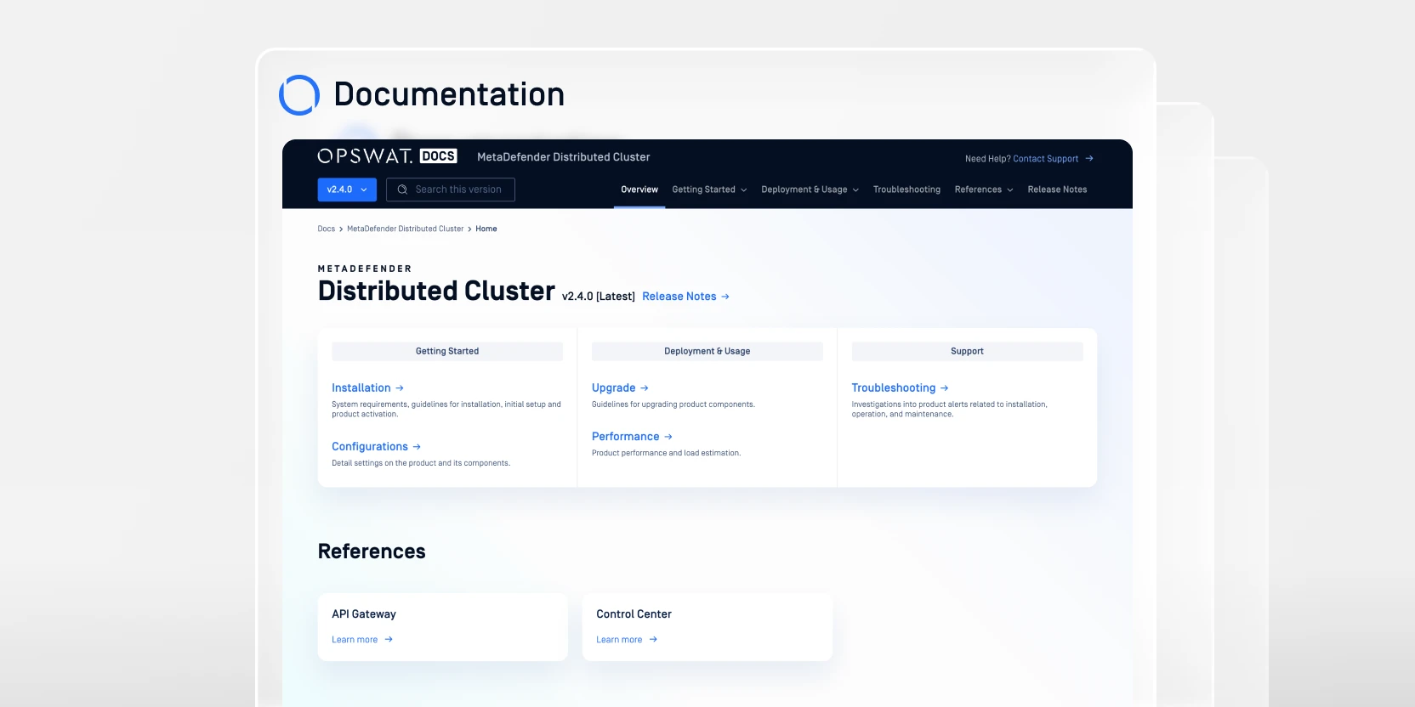Click the arrow in API Gateway card
The width and height of the screenshot is (1415, 707).
point(389,640)
